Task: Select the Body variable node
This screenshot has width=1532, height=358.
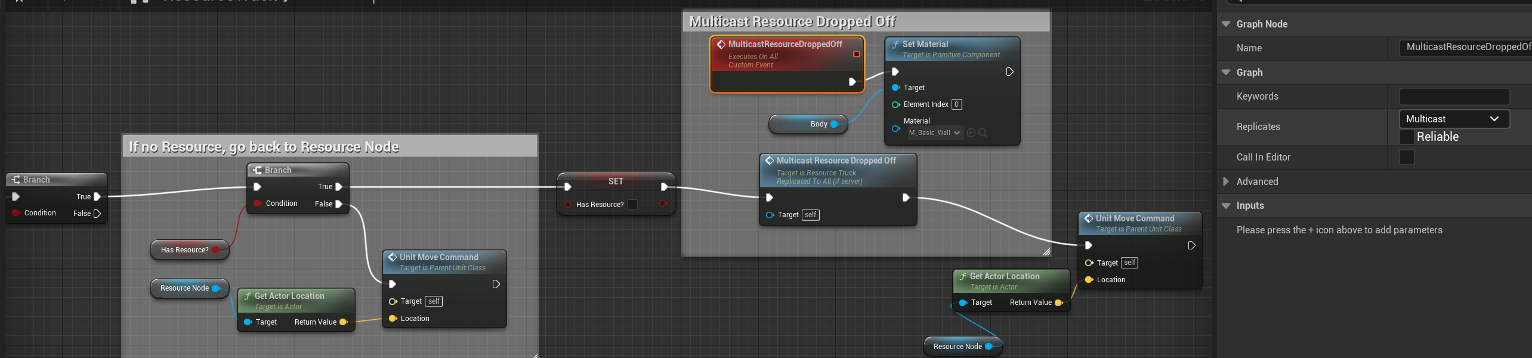Action: (x=808, y=124)
